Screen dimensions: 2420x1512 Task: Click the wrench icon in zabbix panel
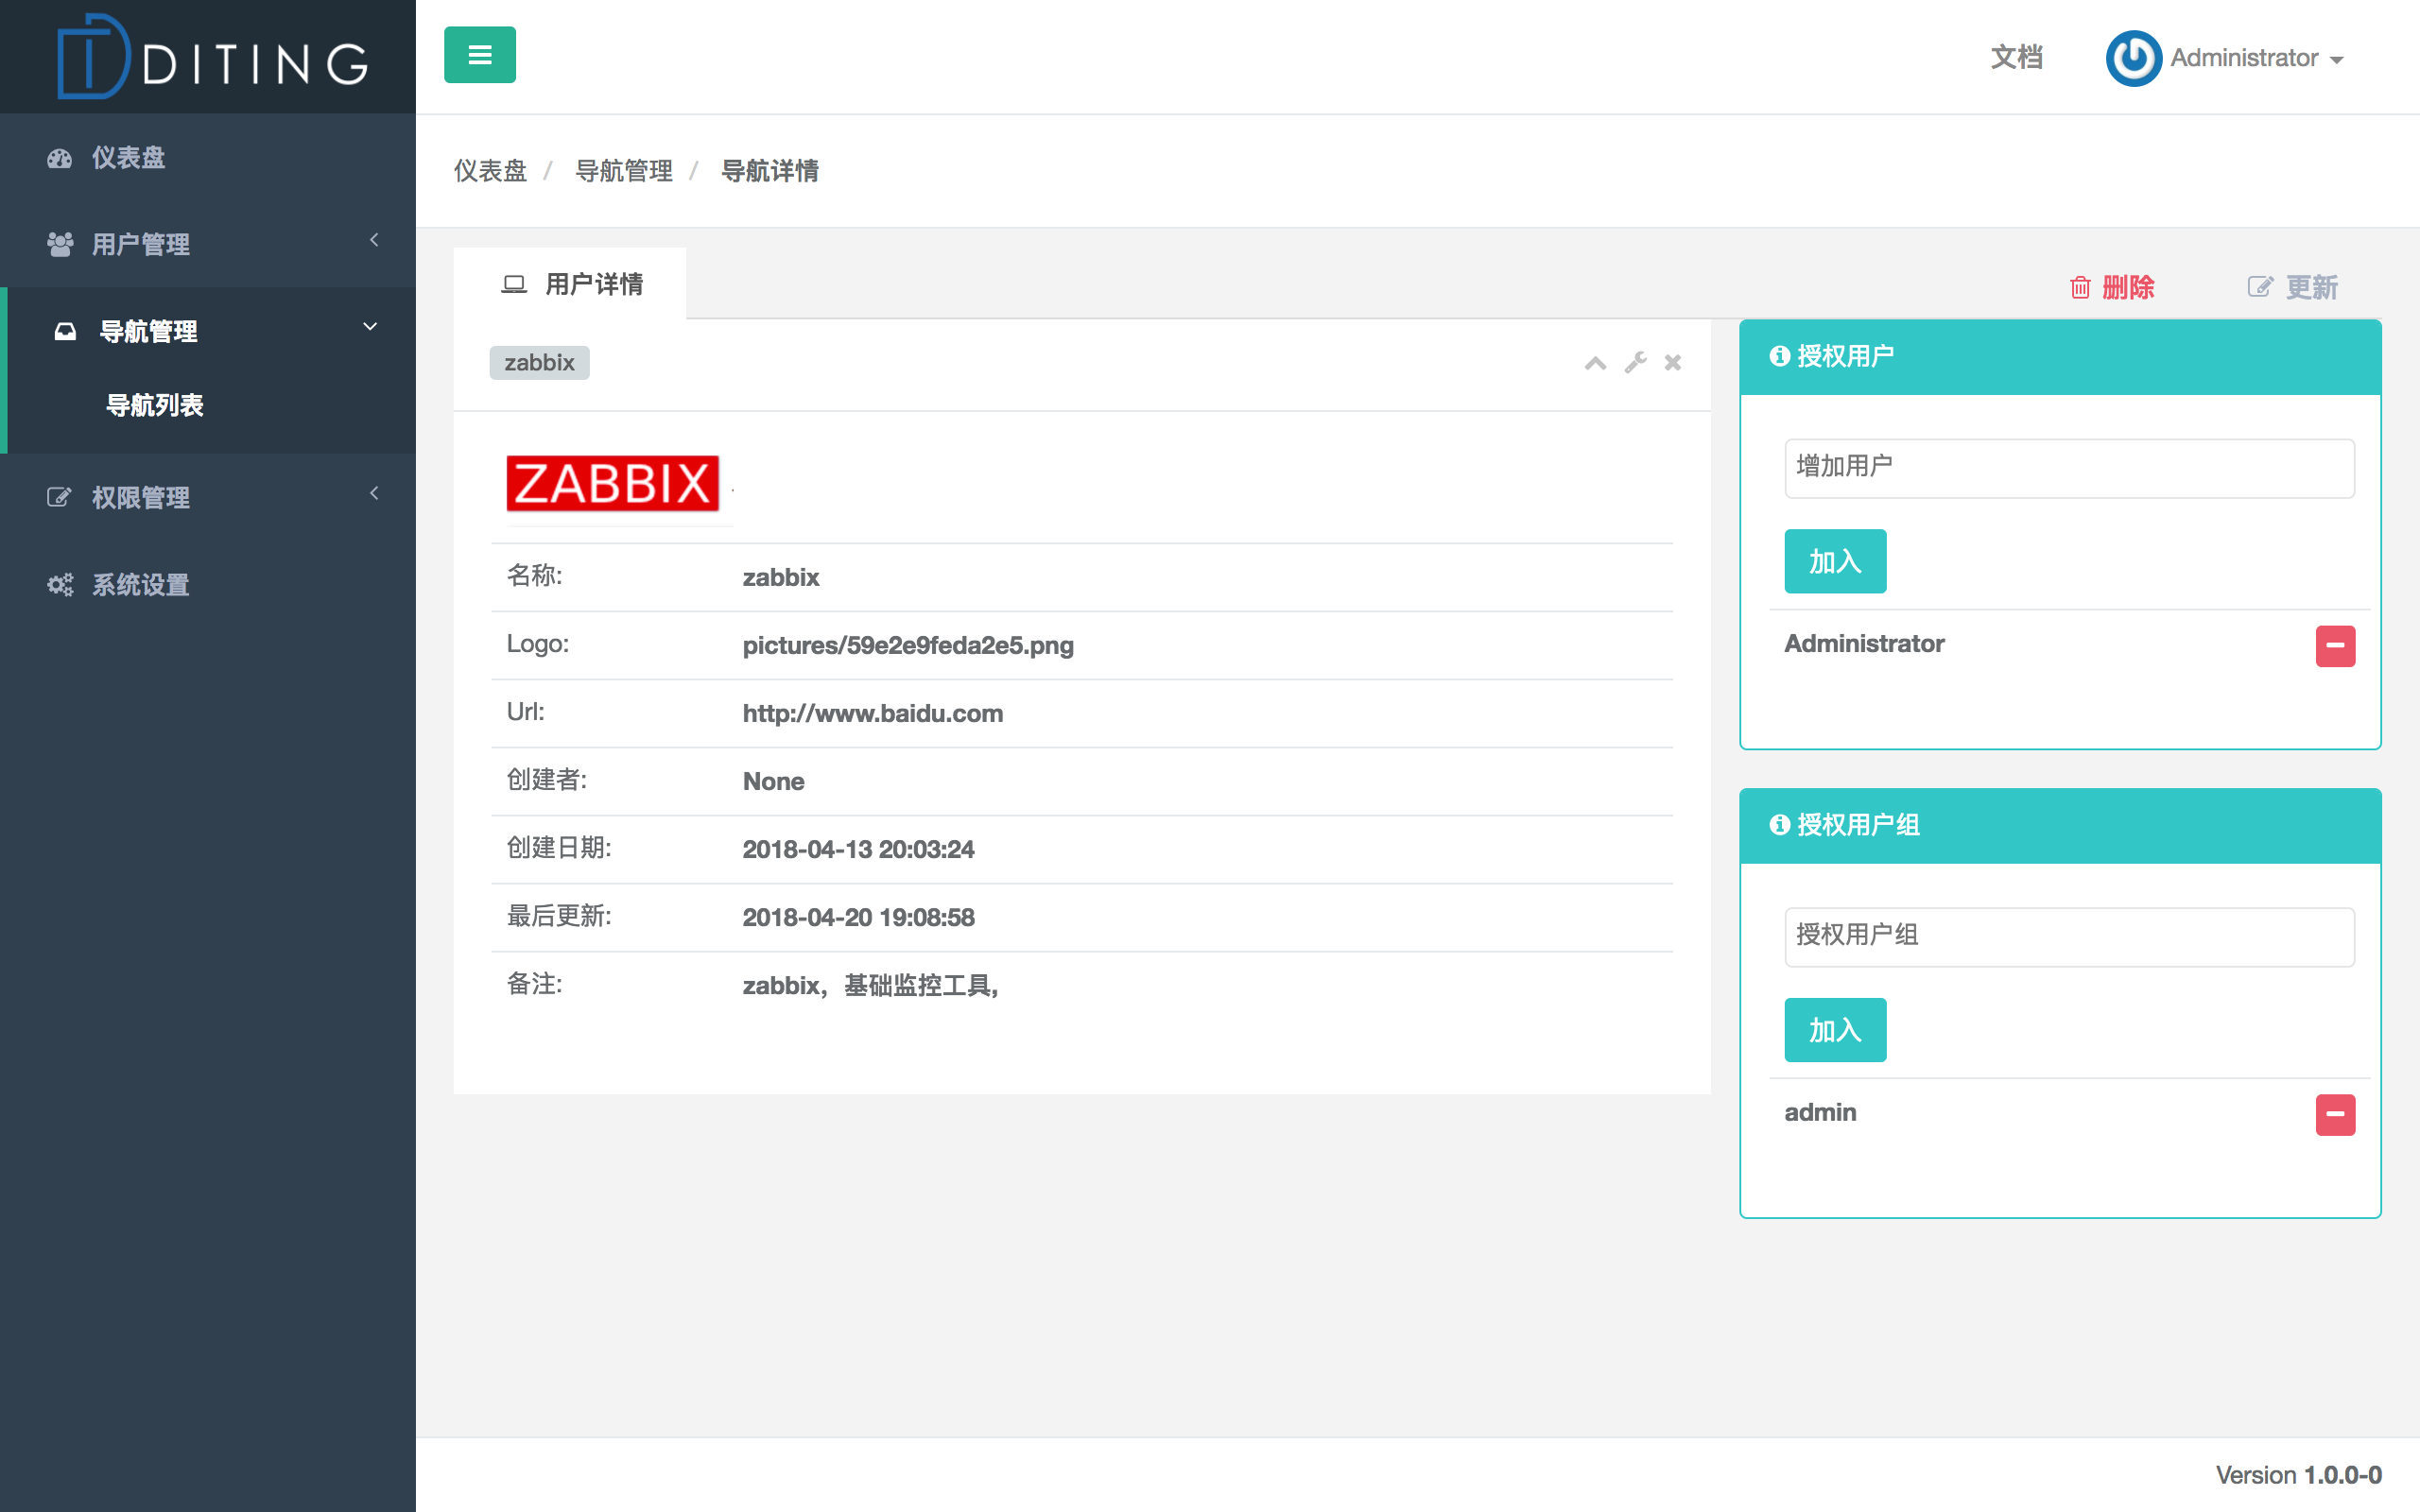tap(1635, 362)
